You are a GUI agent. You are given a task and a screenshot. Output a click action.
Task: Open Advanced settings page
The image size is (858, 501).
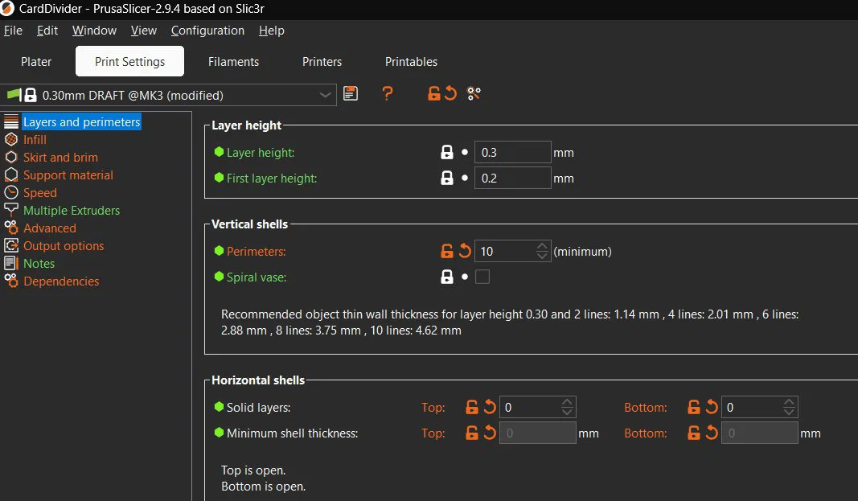(x=49, y=228)
